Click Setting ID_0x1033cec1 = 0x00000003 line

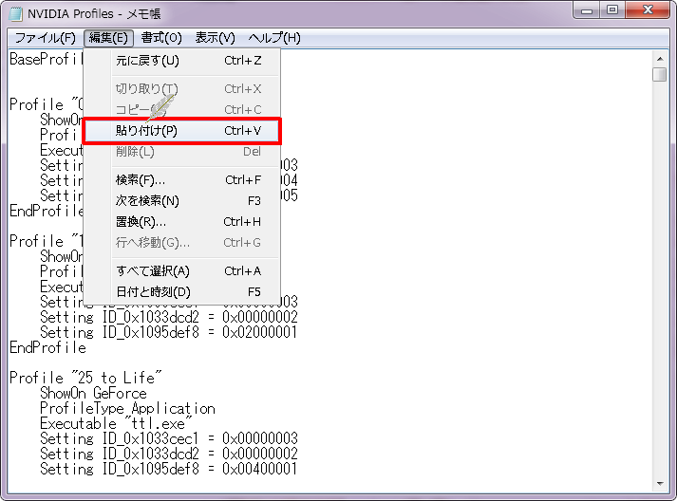coord(169,438)
